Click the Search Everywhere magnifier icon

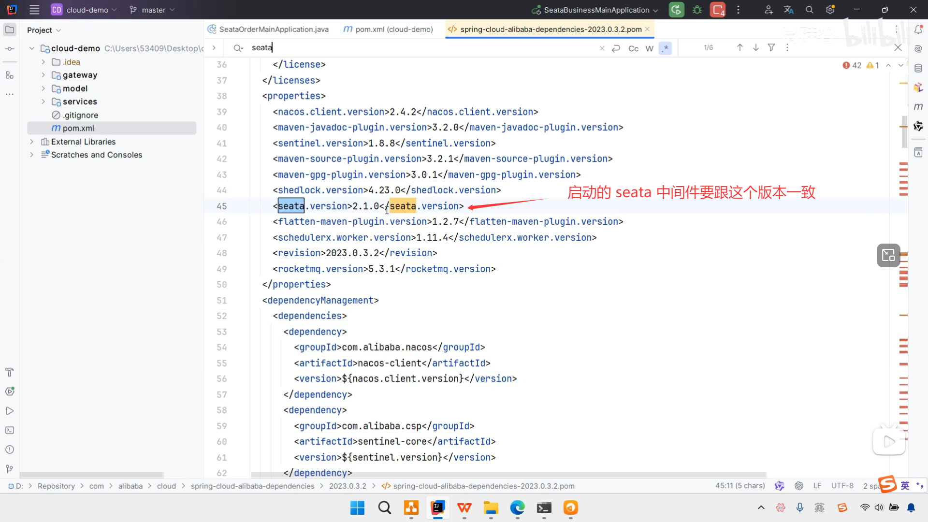(810, 10)
